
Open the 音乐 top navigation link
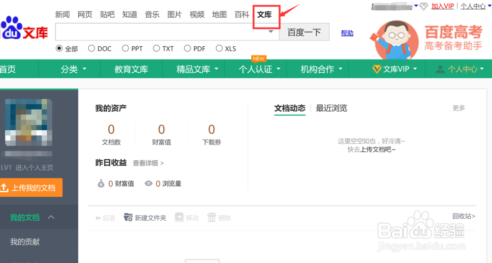pos(152,14)
